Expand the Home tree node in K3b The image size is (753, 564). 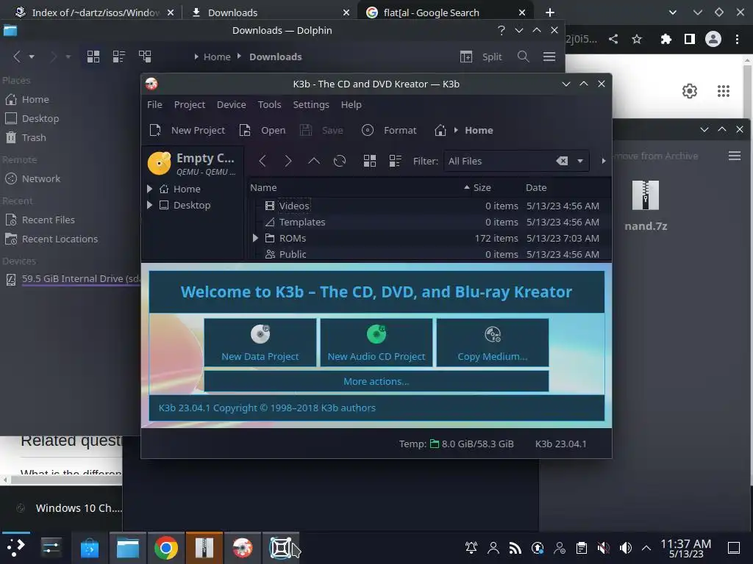click(x=149, y=189)
